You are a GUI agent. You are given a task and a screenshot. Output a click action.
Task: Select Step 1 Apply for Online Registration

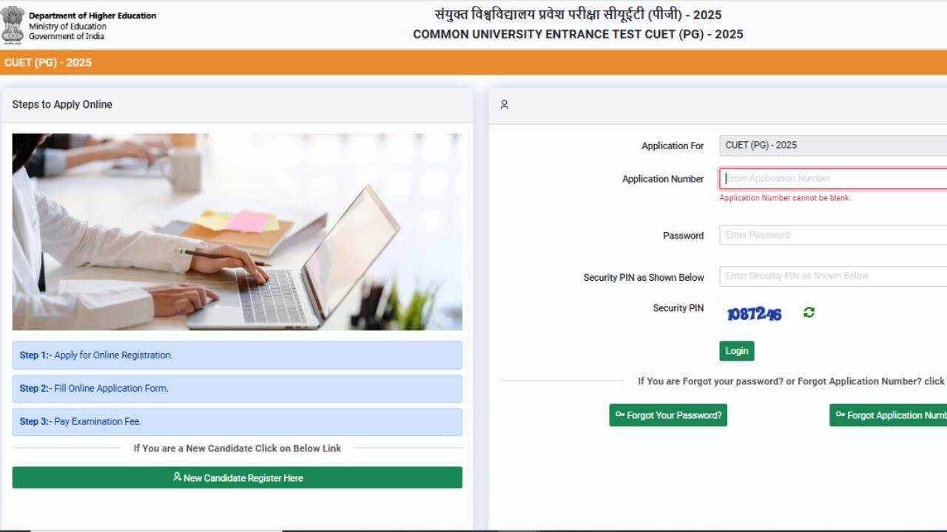pos(237,355)
